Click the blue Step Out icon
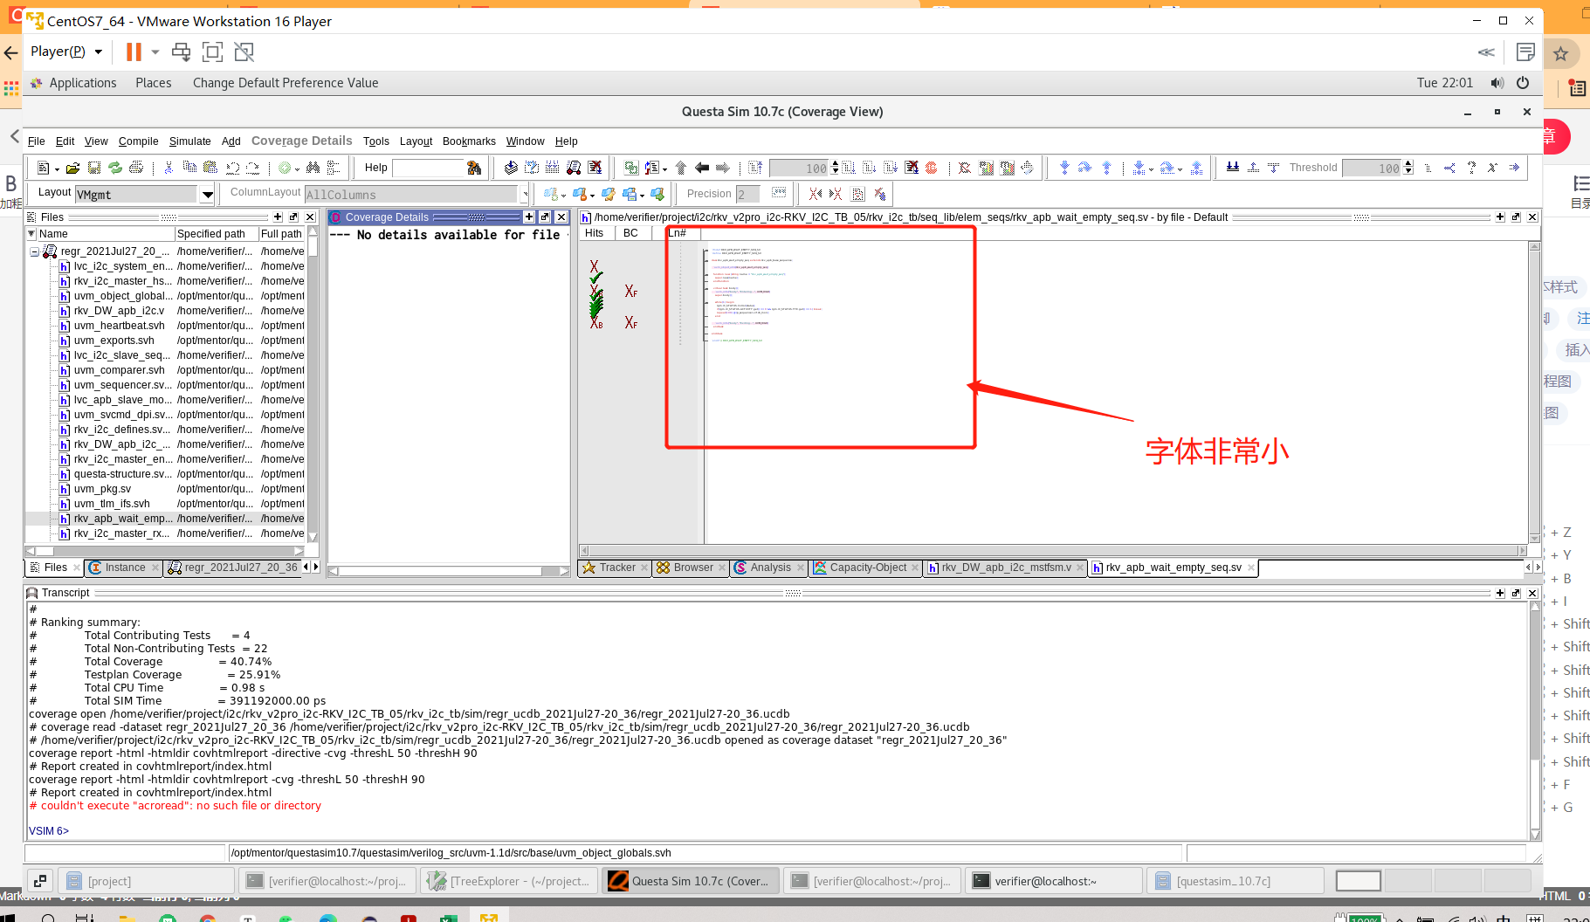1590x922 pixels. coord(1107,168)
